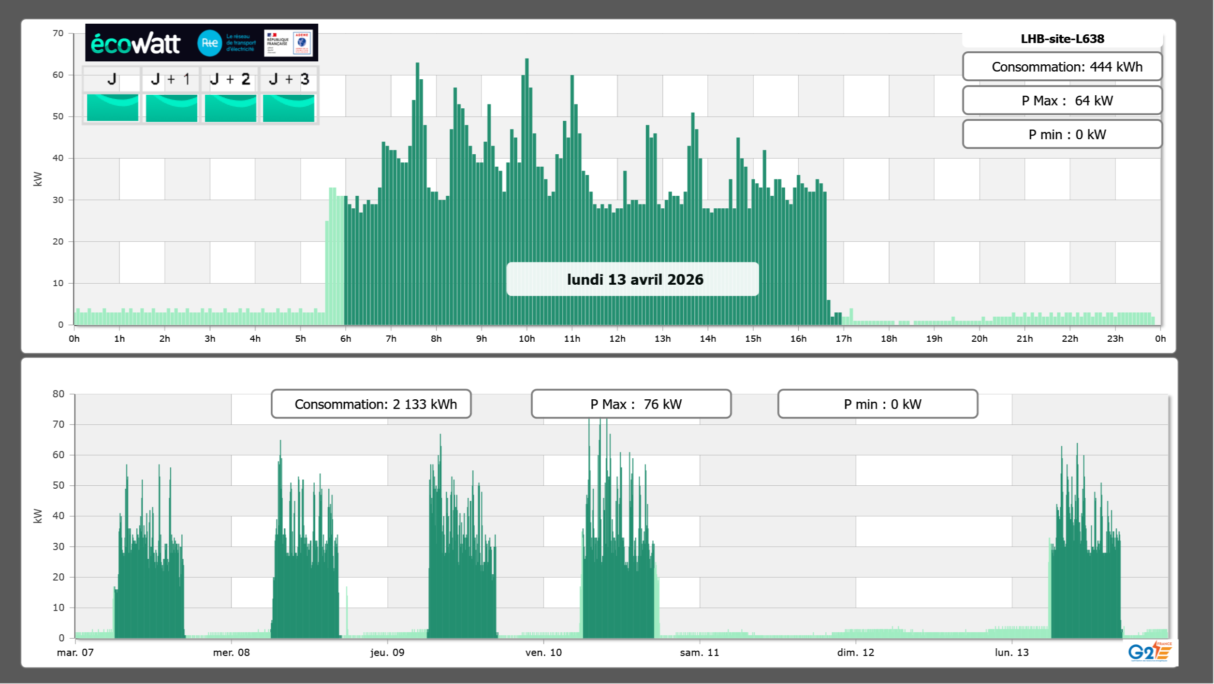Click the LHB-site-L638 site title

(x=1062, y=39)
